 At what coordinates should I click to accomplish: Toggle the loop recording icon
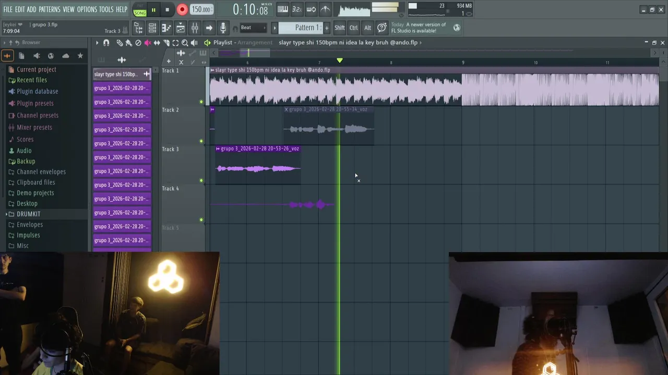point(311,9)
